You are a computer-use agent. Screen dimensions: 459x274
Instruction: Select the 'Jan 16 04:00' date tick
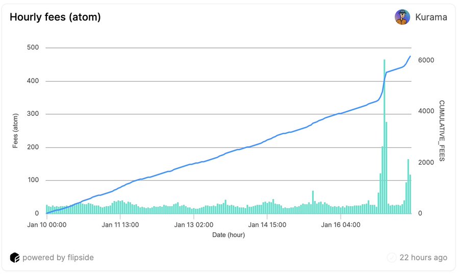pos(341,224)
